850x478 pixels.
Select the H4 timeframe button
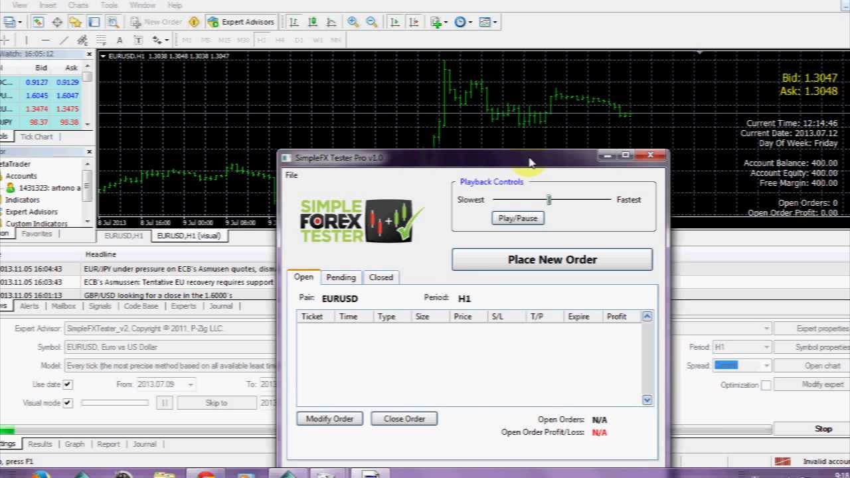(280, 40)
